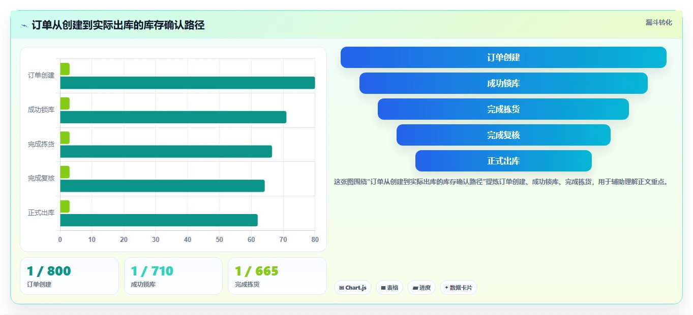Screen dimensions: 693x315
Task: Click the x-axis value 40
Action: coord(188,240)
